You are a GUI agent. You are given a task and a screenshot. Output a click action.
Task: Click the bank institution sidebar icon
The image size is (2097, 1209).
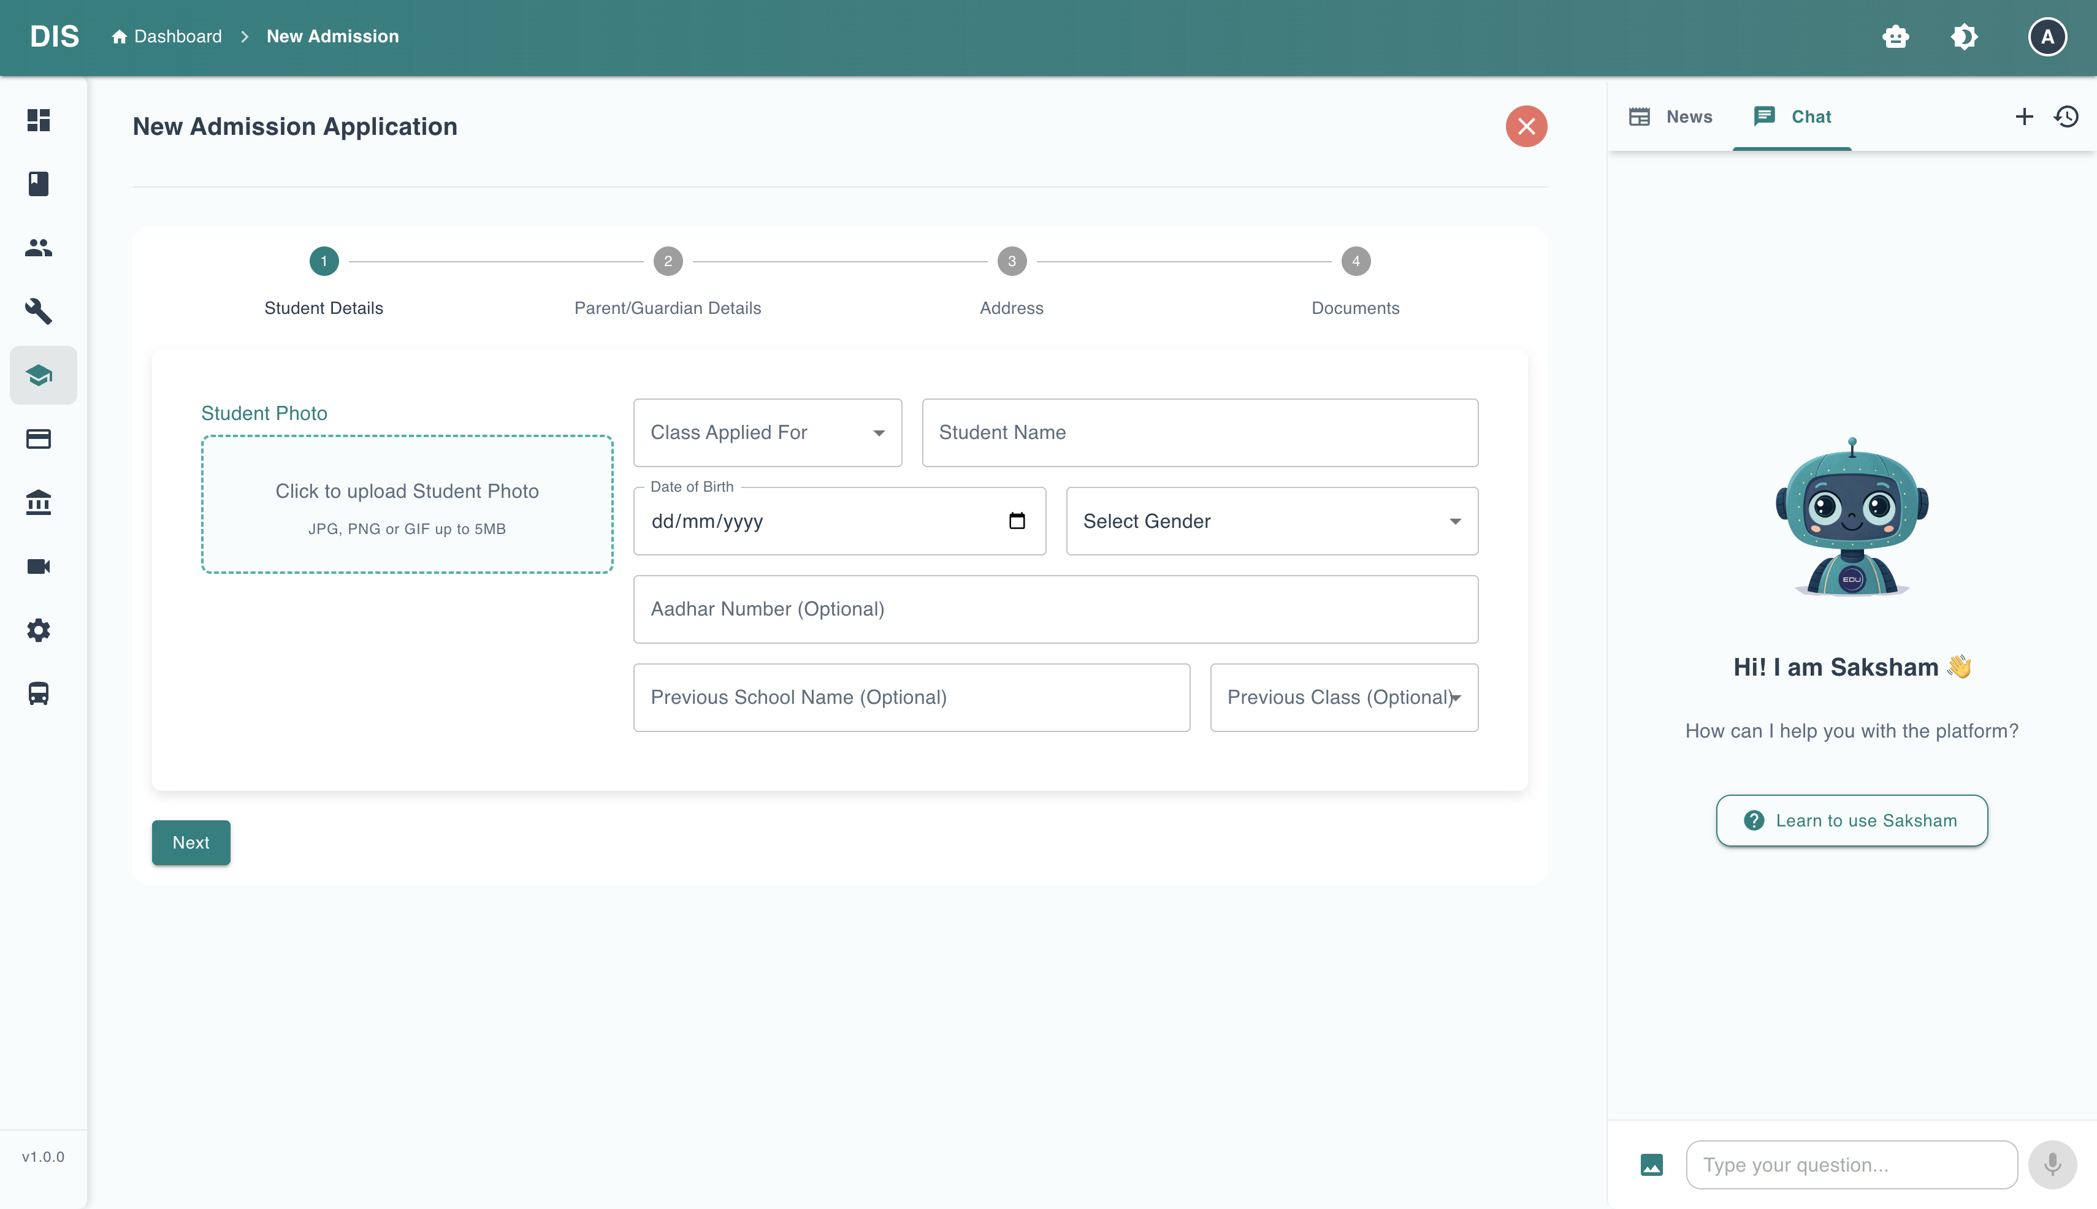coord(38,502)
